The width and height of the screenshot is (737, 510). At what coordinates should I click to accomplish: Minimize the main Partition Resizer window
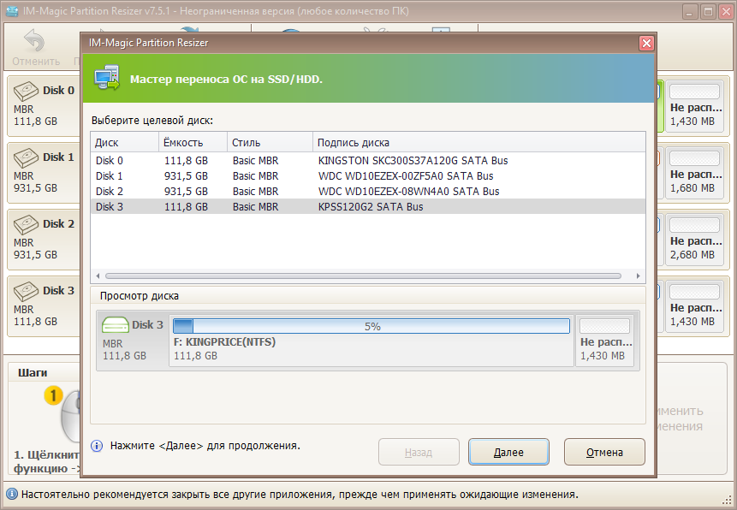tap(690, 11)
